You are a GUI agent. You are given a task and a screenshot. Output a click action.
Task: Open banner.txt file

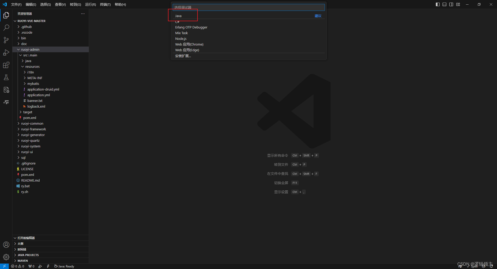pos(51,101)
